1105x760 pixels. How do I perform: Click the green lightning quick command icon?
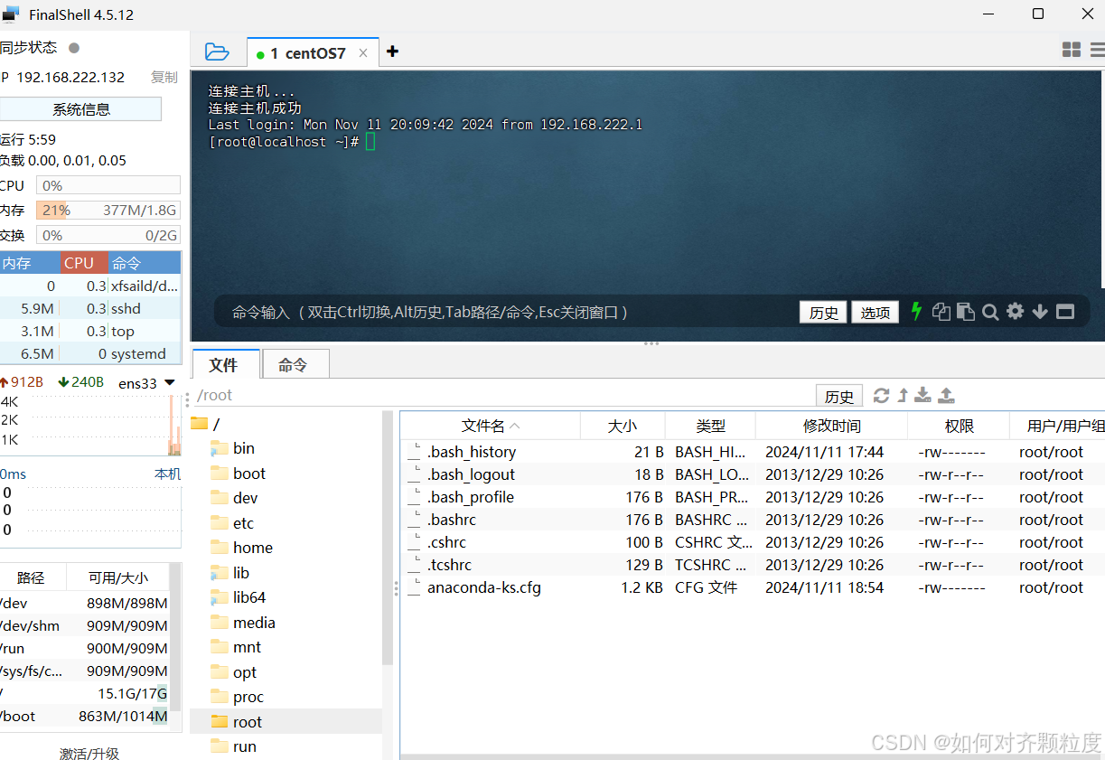[916, 312]
